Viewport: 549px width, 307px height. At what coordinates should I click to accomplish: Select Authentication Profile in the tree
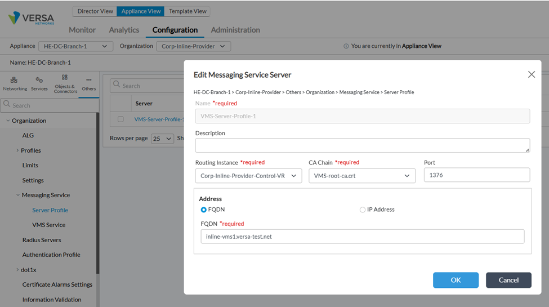(x=51, y=255)
